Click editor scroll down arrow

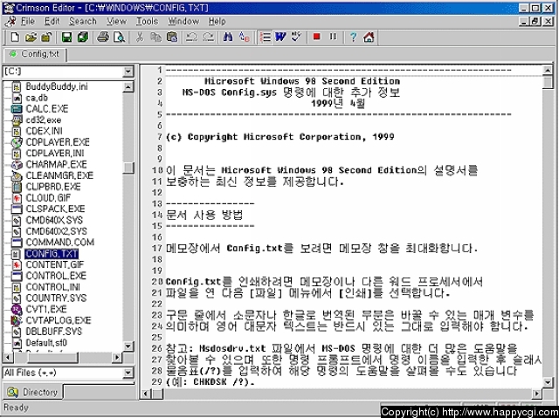pyautogui.click(x=548, y=382)
